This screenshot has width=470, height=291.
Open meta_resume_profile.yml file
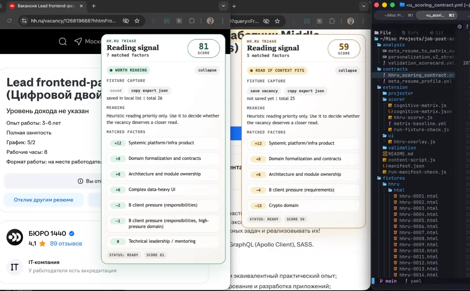417,81
